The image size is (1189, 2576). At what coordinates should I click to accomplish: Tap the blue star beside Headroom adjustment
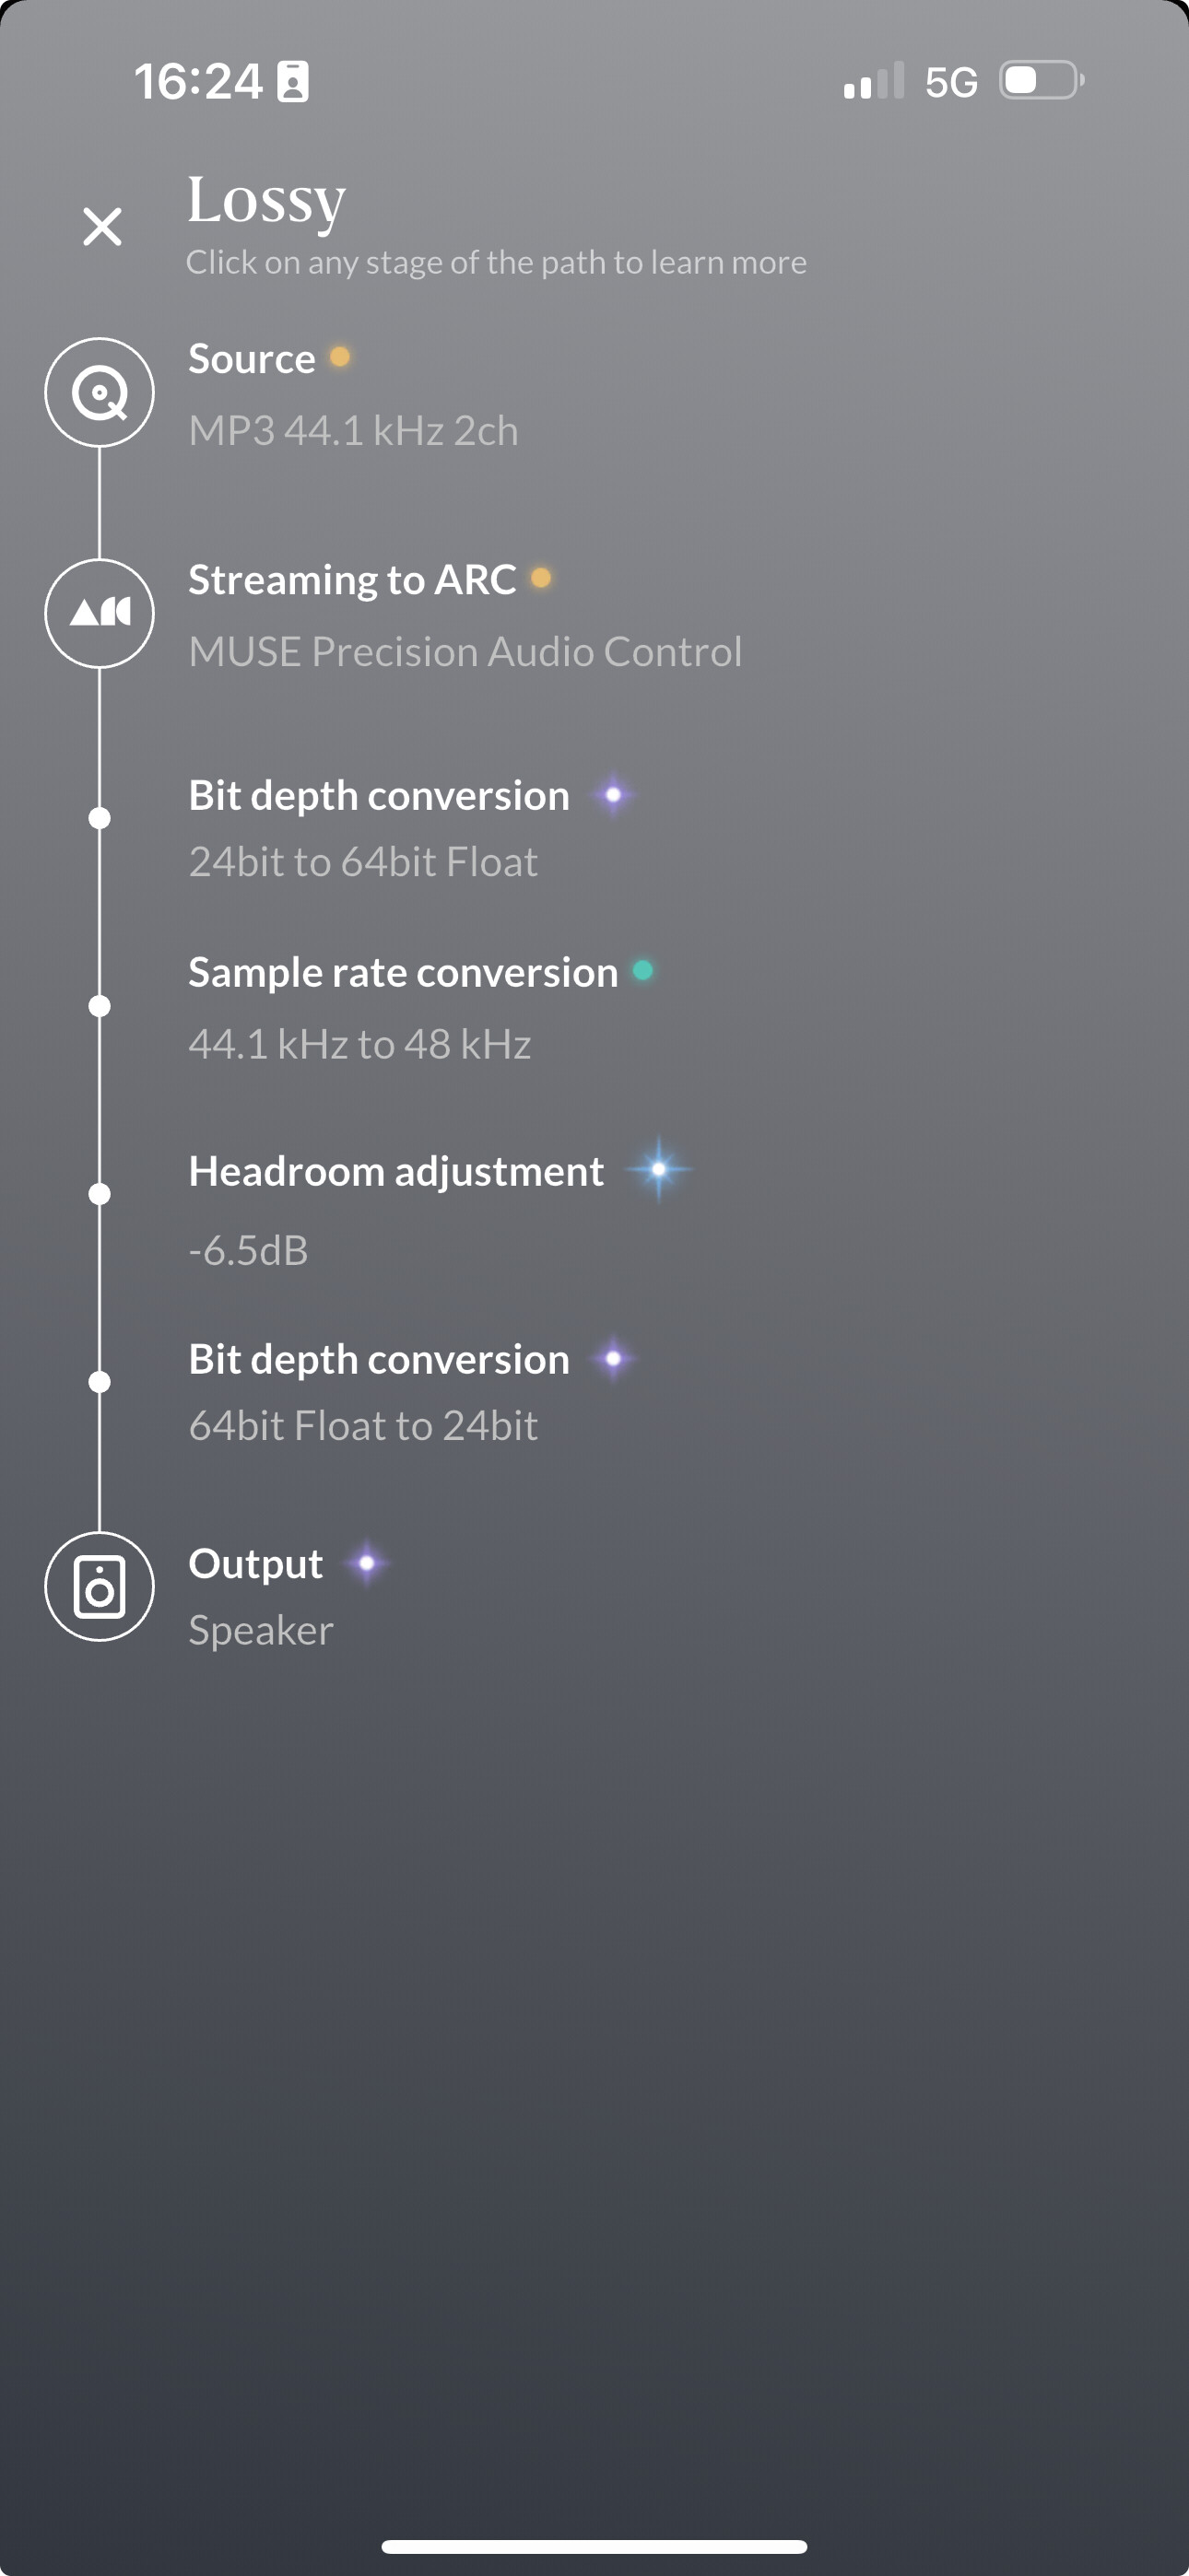[x=658, y=1169]
